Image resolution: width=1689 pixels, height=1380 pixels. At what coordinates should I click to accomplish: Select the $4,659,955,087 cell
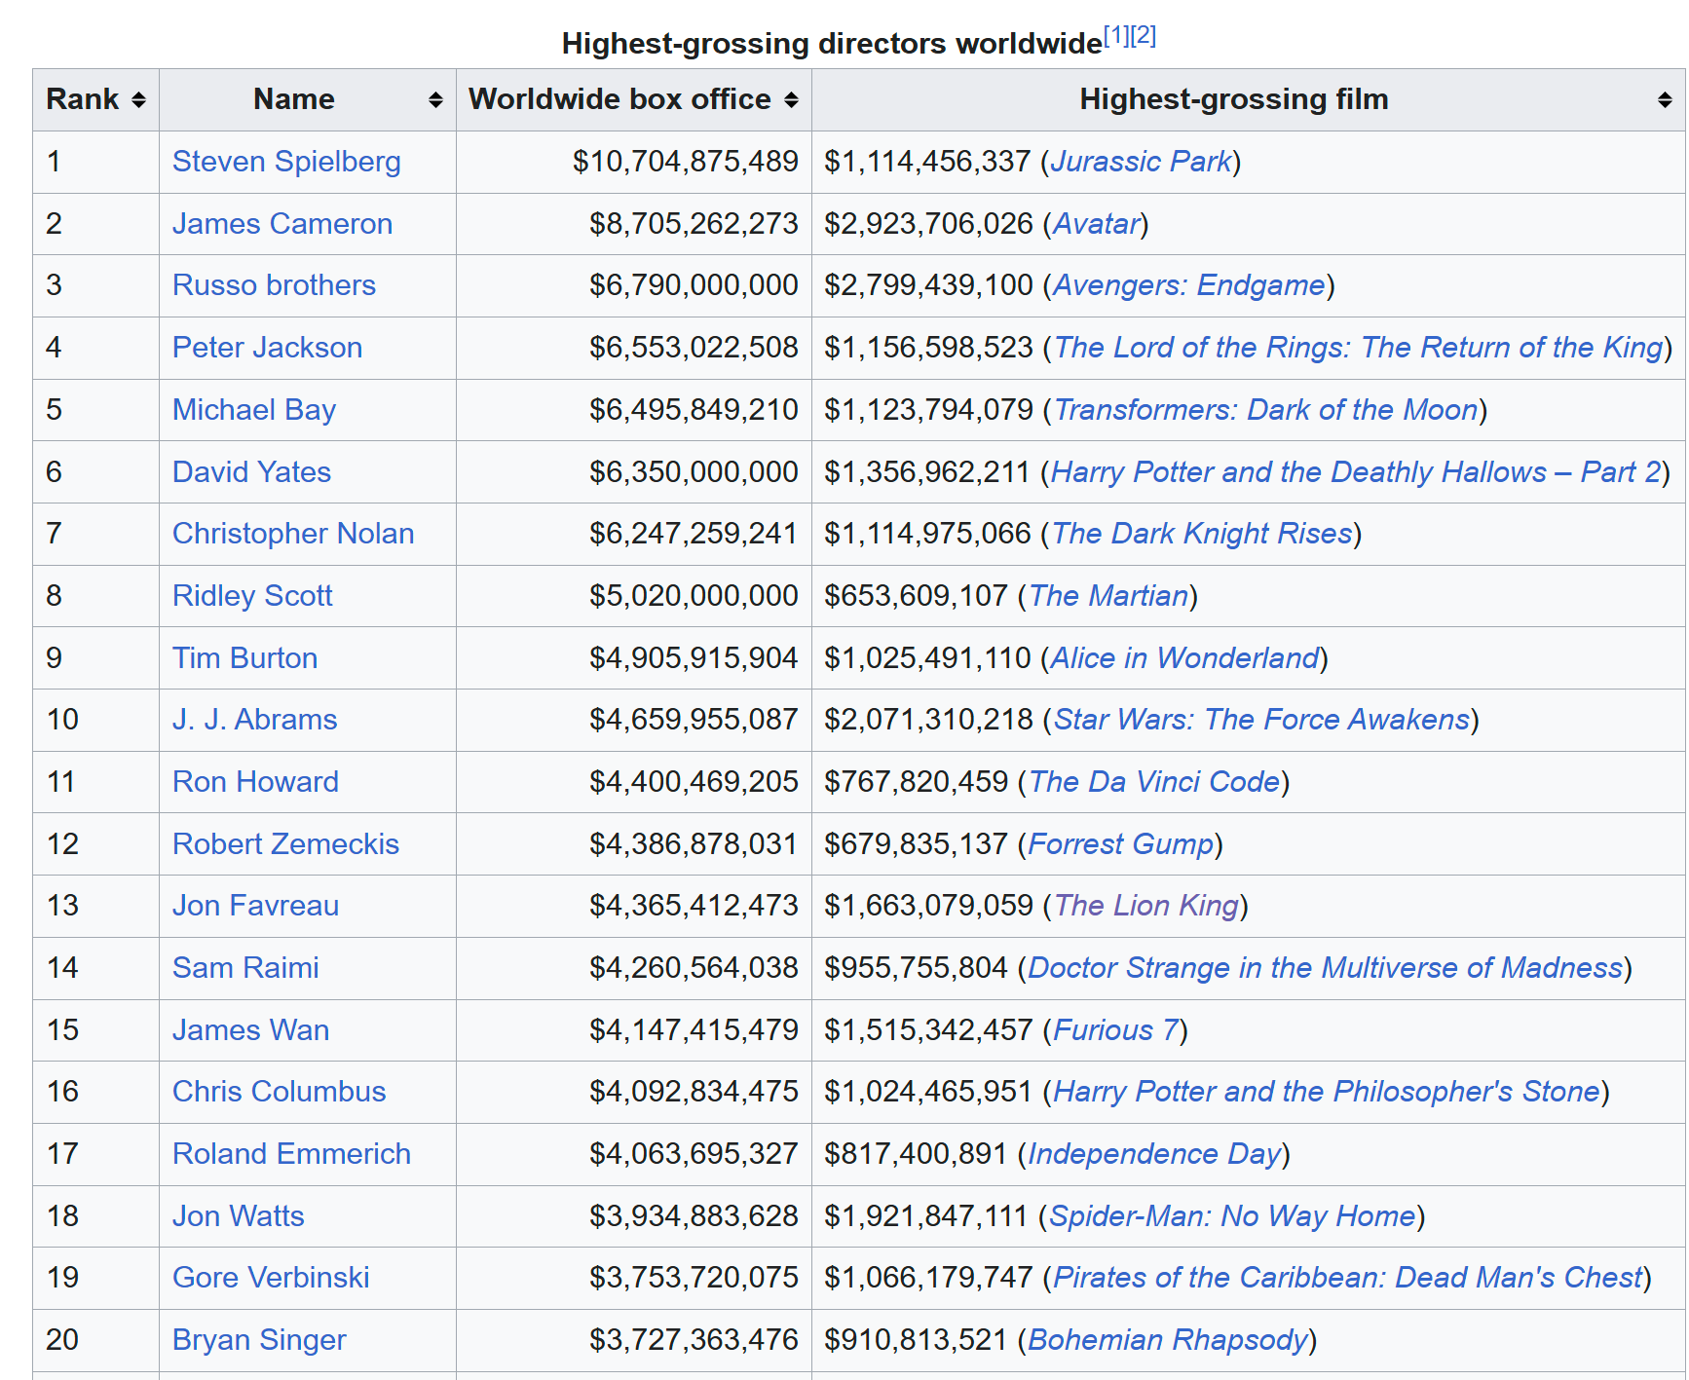click(x=634, y=720)
